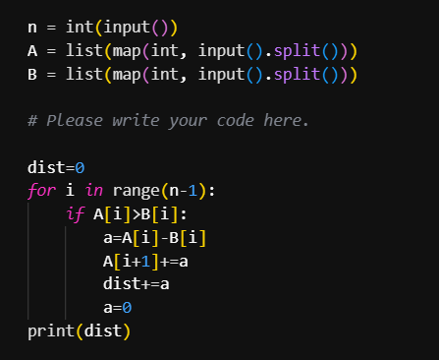Click the line 'dist=0'
Viewport: 439px width, 360px height.
click(x=56, y=167)
